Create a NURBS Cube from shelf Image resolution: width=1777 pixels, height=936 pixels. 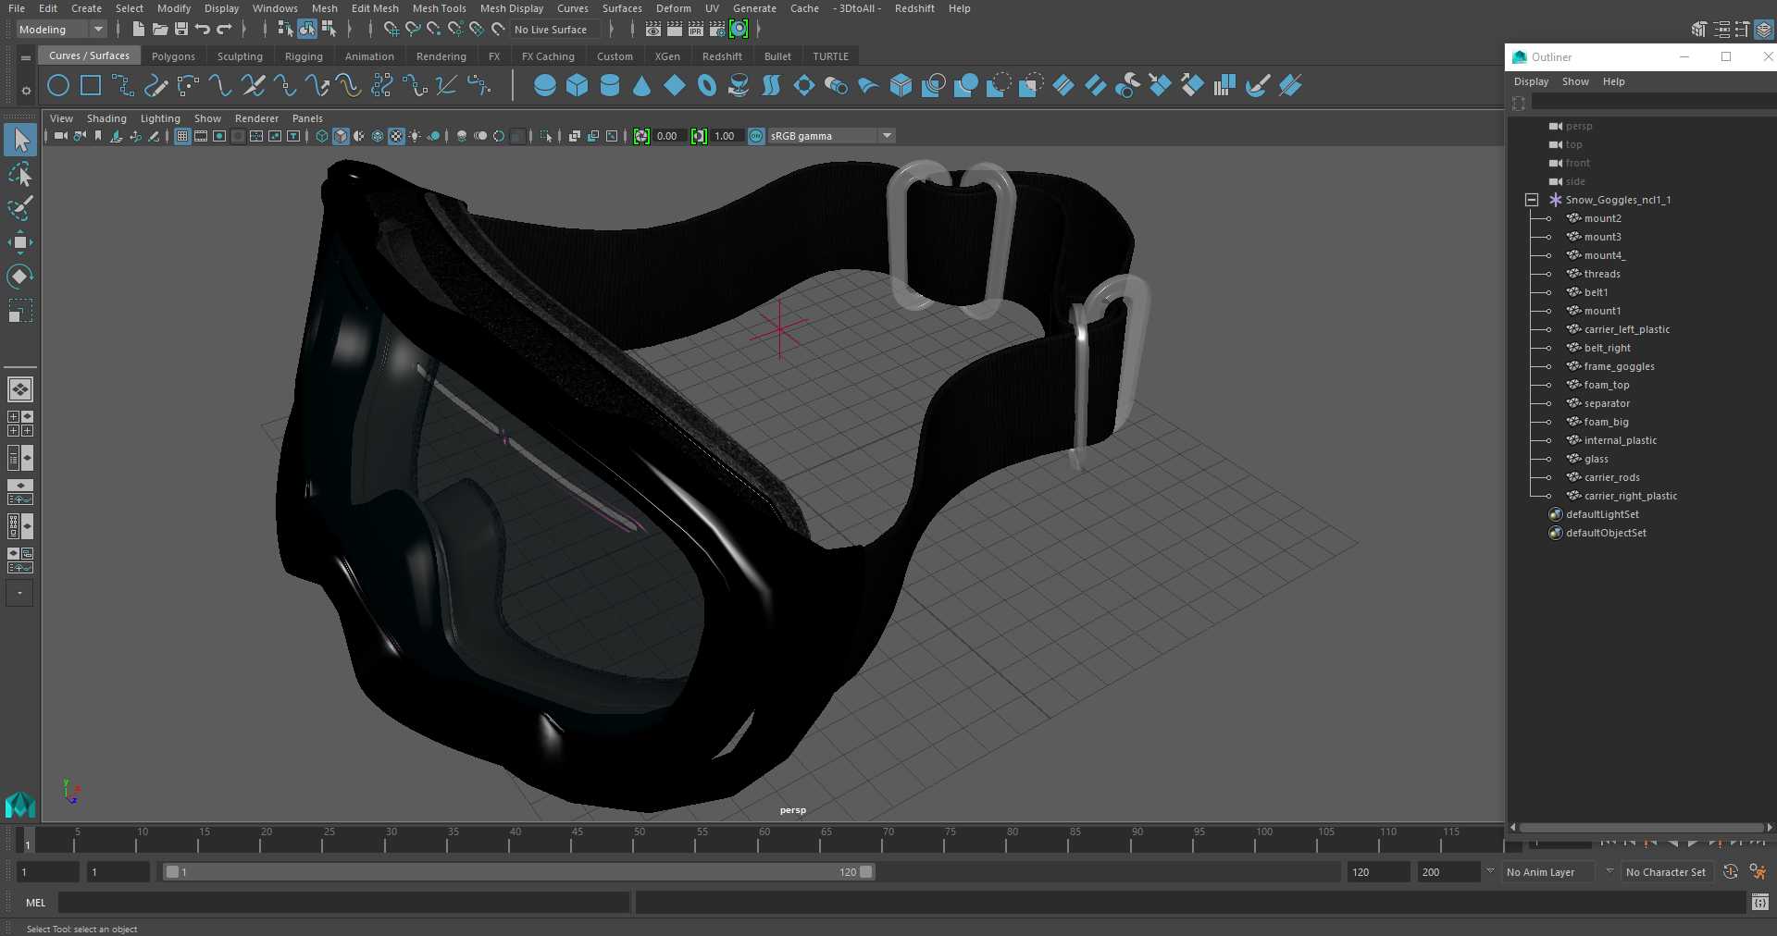pos(578,86)
